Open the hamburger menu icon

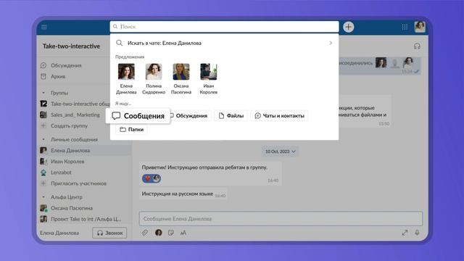(x=44, y=27)
